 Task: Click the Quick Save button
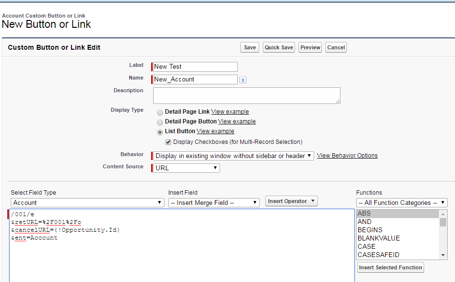[x=279, y=47]
